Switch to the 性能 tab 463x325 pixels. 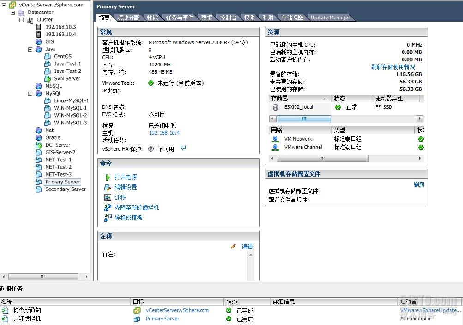153,18
